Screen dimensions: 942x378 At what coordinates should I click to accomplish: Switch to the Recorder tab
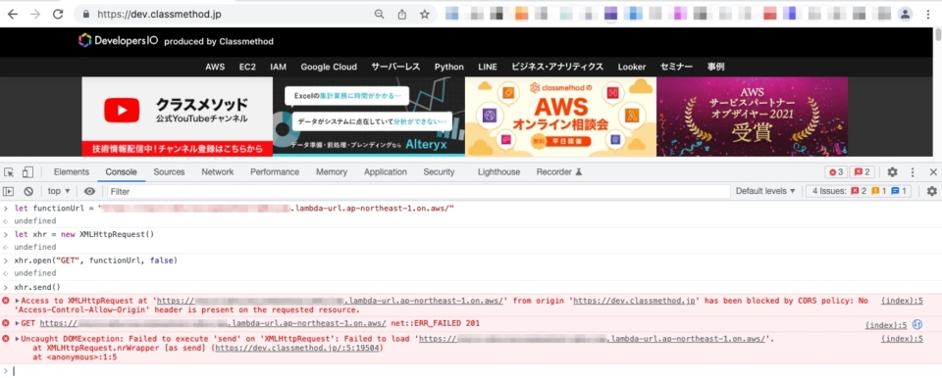559,172
